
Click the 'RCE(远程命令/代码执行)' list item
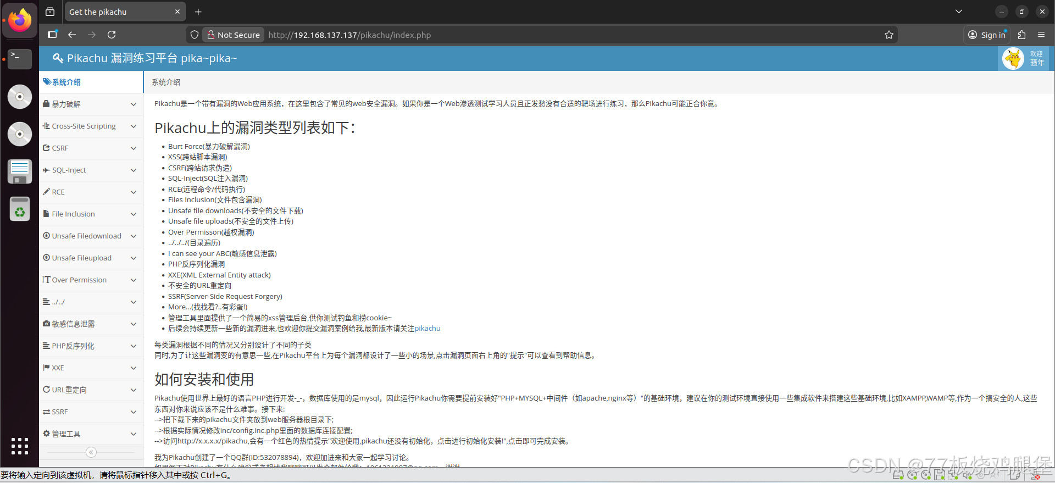pos(207,190)
